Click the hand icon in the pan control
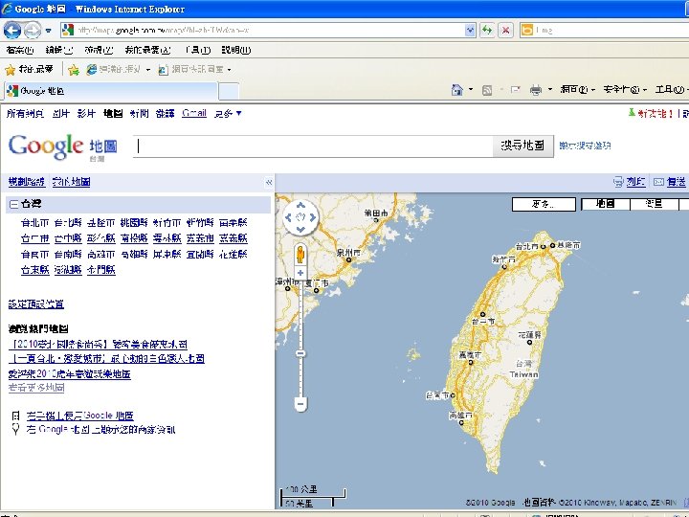 pos(300,217)
